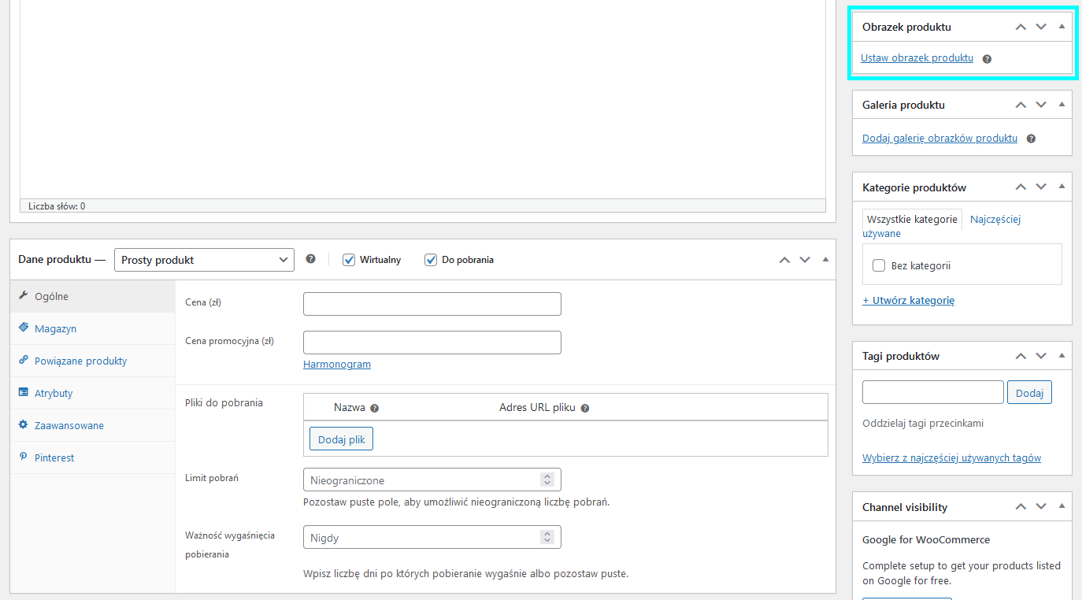
Task: Click help icon next to product gallery link
Action: (1030, 138)
